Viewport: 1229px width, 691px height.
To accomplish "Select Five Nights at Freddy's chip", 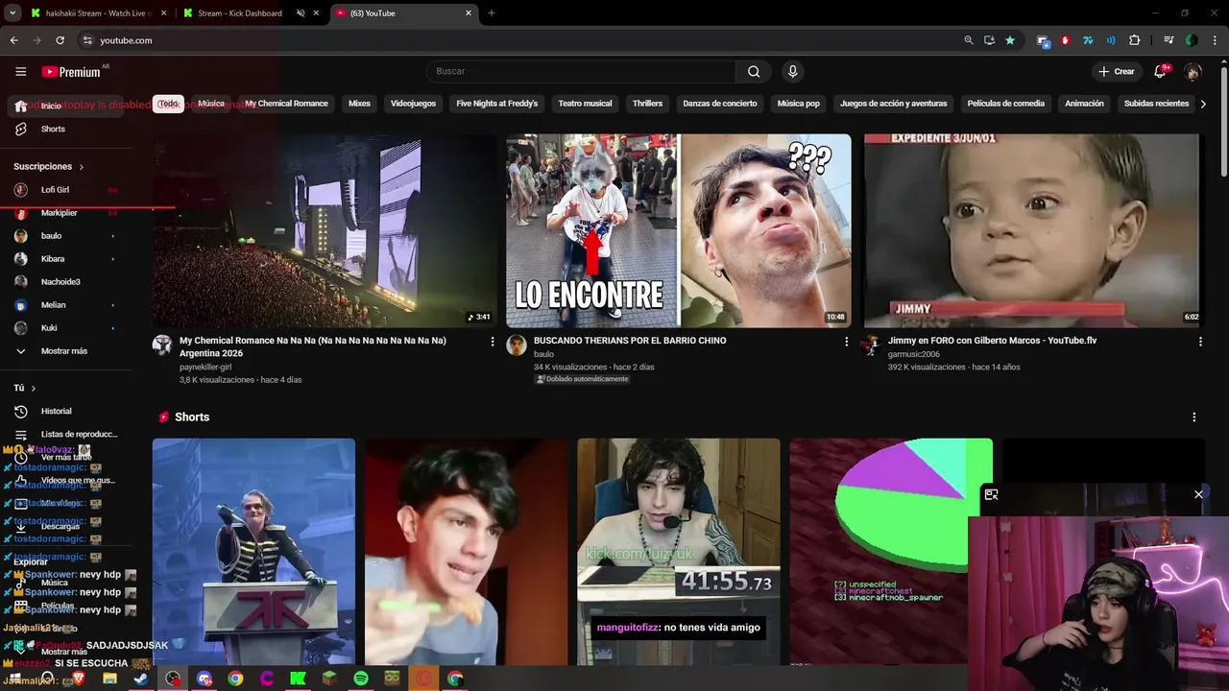I will point(496,104).
